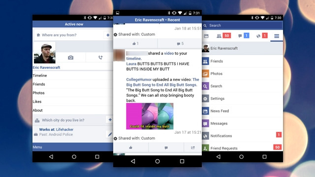This screenshot has height=177, width=315.
Task: Tap the camera icon on left profile screen
Action: [70, 58]
